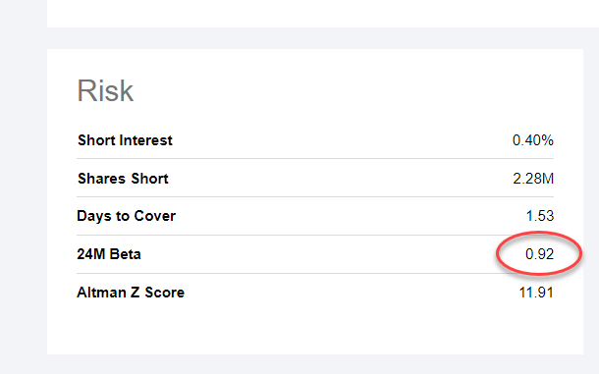Click the 1.53 days to cover value
Image resolution: width=599 pixels, height=374 pixels.
(x=540, y=216)
